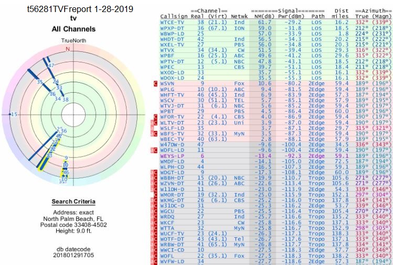Open the WTCE-TV callsign entry
The width and height of the screenshot is (393, 265).
click(x=172, y=23)
